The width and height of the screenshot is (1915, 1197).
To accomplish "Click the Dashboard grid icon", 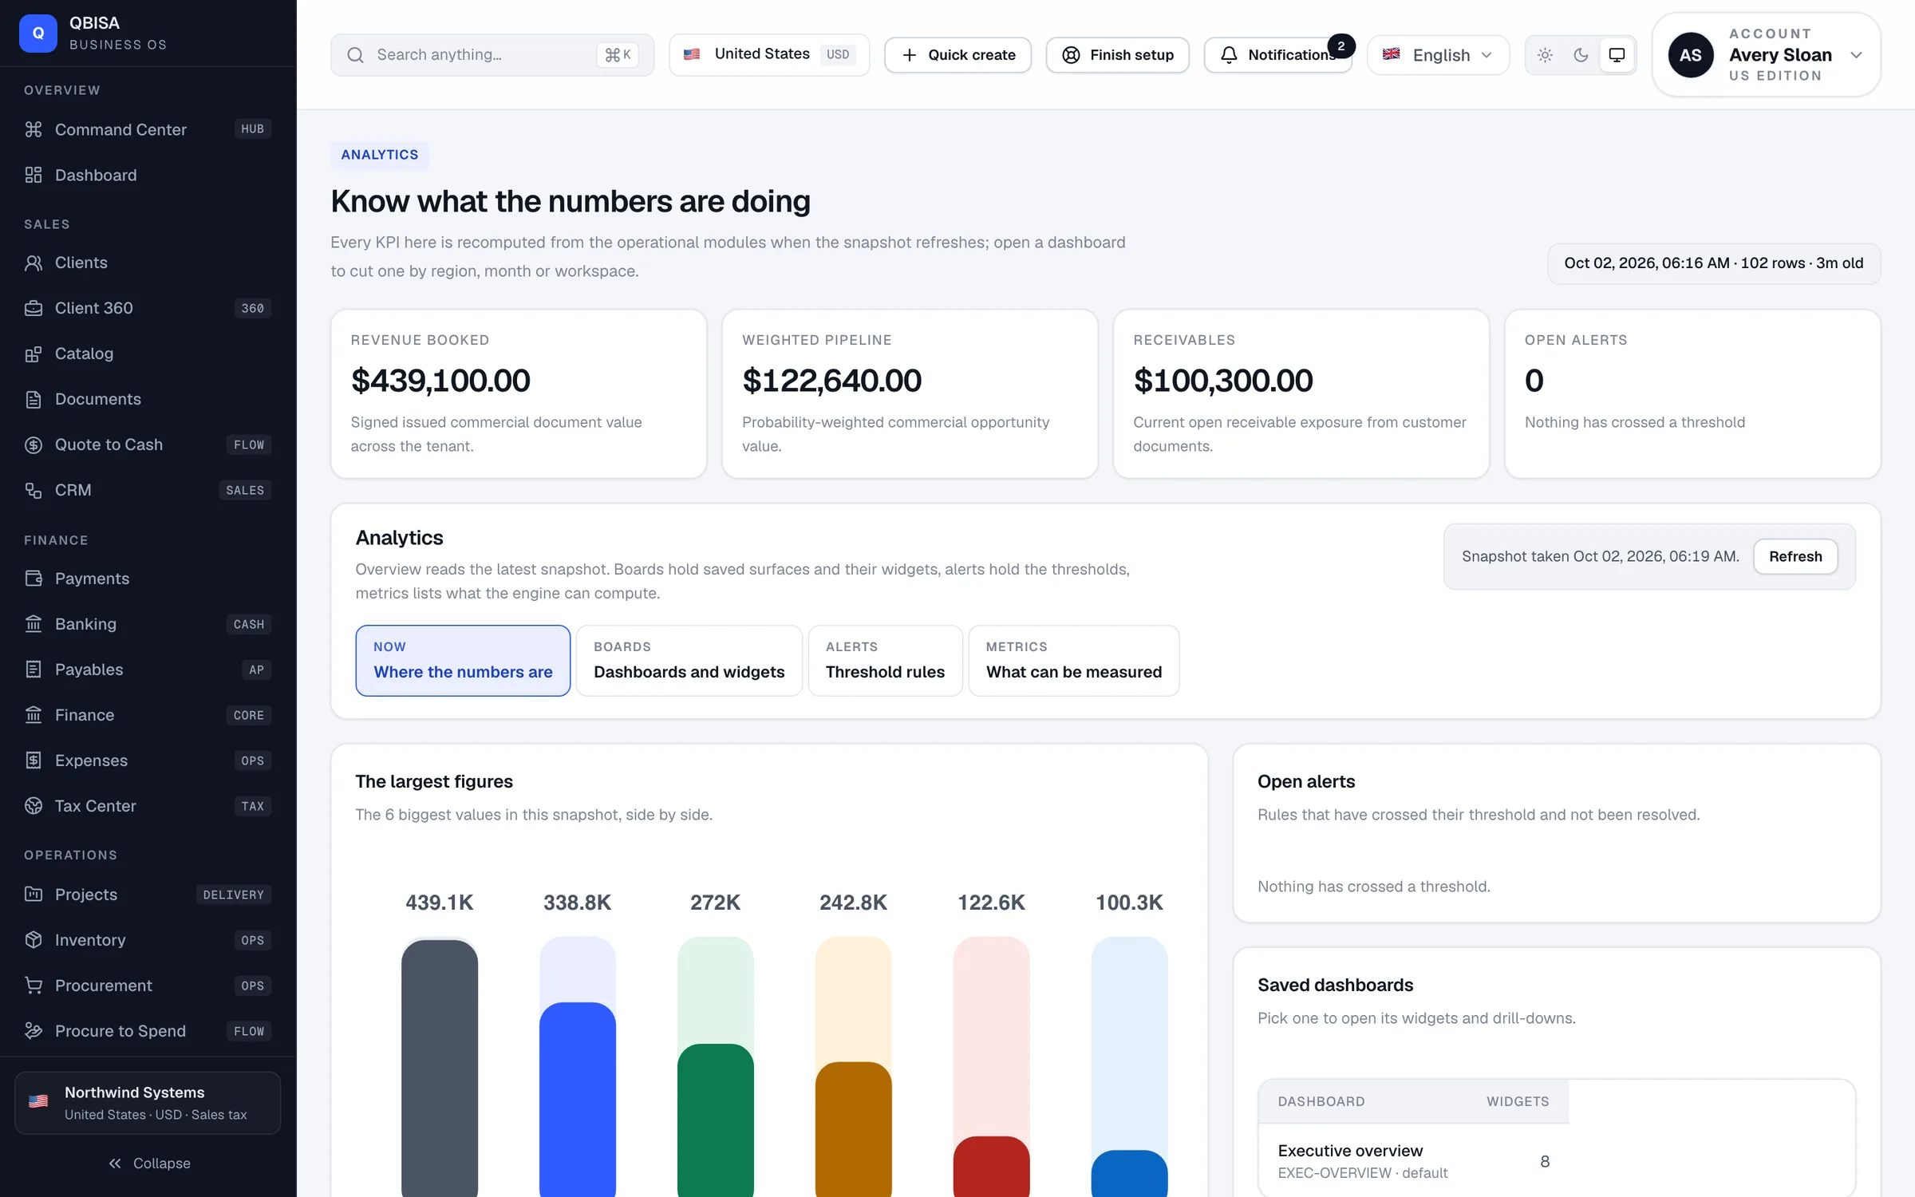I will [x=34, y=175].
